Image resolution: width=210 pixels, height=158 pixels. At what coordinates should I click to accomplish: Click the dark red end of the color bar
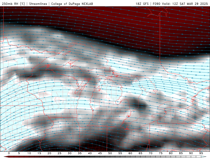coord(6,157)
